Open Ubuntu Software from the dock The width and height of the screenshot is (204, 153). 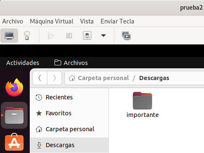pos(14,142)
